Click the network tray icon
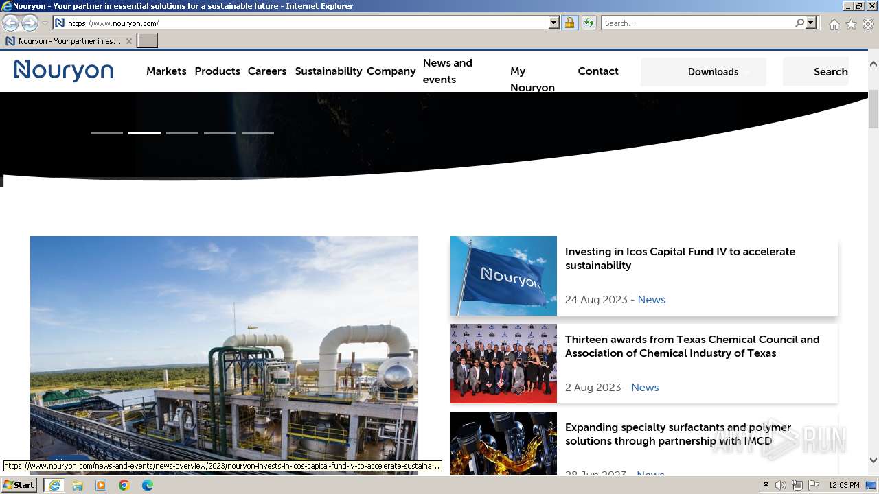The height and width of the screenshot is (494, 879). click(797, 485)
